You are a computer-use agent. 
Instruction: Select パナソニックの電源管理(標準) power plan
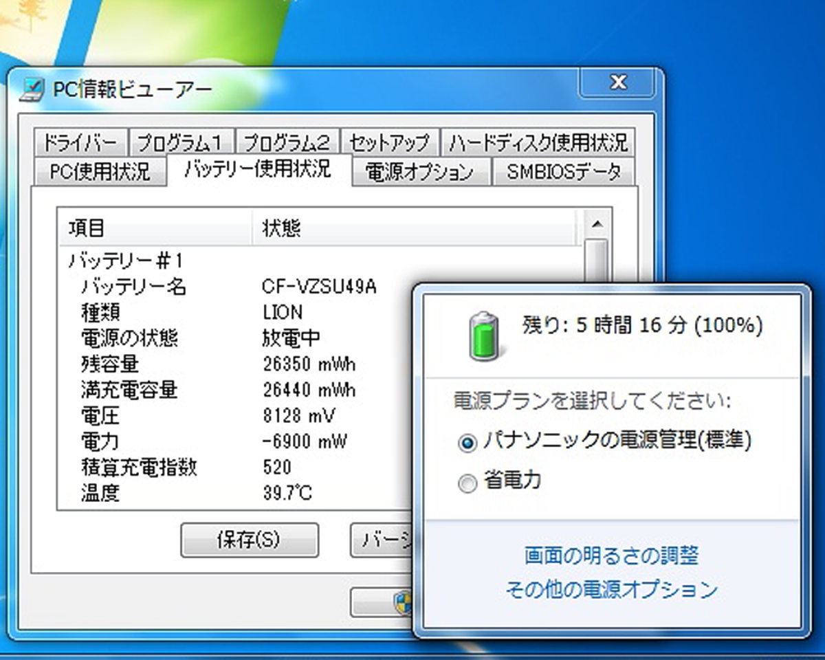pyautogui.click(x=469, y=444)
